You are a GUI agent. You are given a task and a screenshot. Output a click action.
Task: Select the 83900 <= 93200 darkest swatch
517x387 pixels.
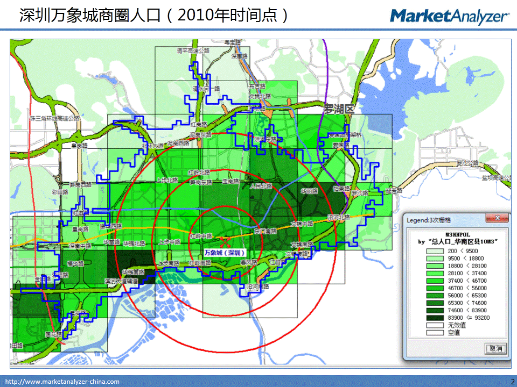pos(436,318)
